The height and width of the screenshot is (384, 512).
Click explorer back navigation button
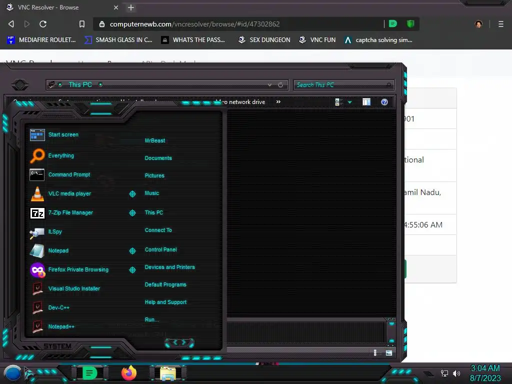[20, 85]
